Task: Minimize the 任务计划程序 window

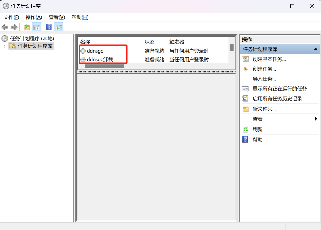Action: 273,6
